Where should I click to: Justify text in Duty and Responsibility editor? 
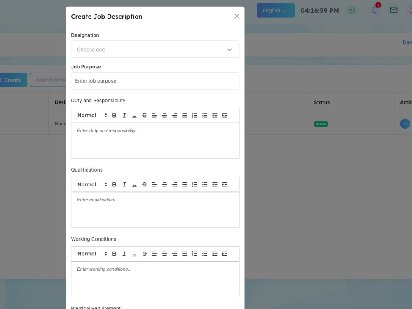click(185, 115)
